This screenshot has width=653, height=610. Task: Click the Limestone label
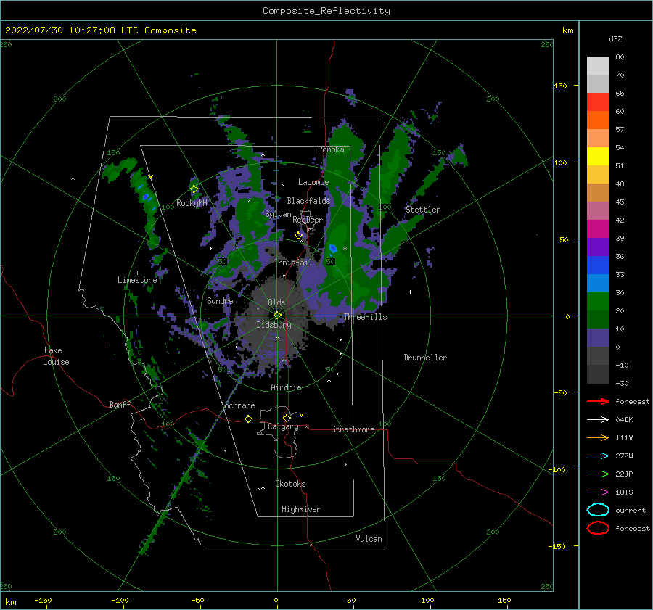pyautogui.click(x=137, y=280)
